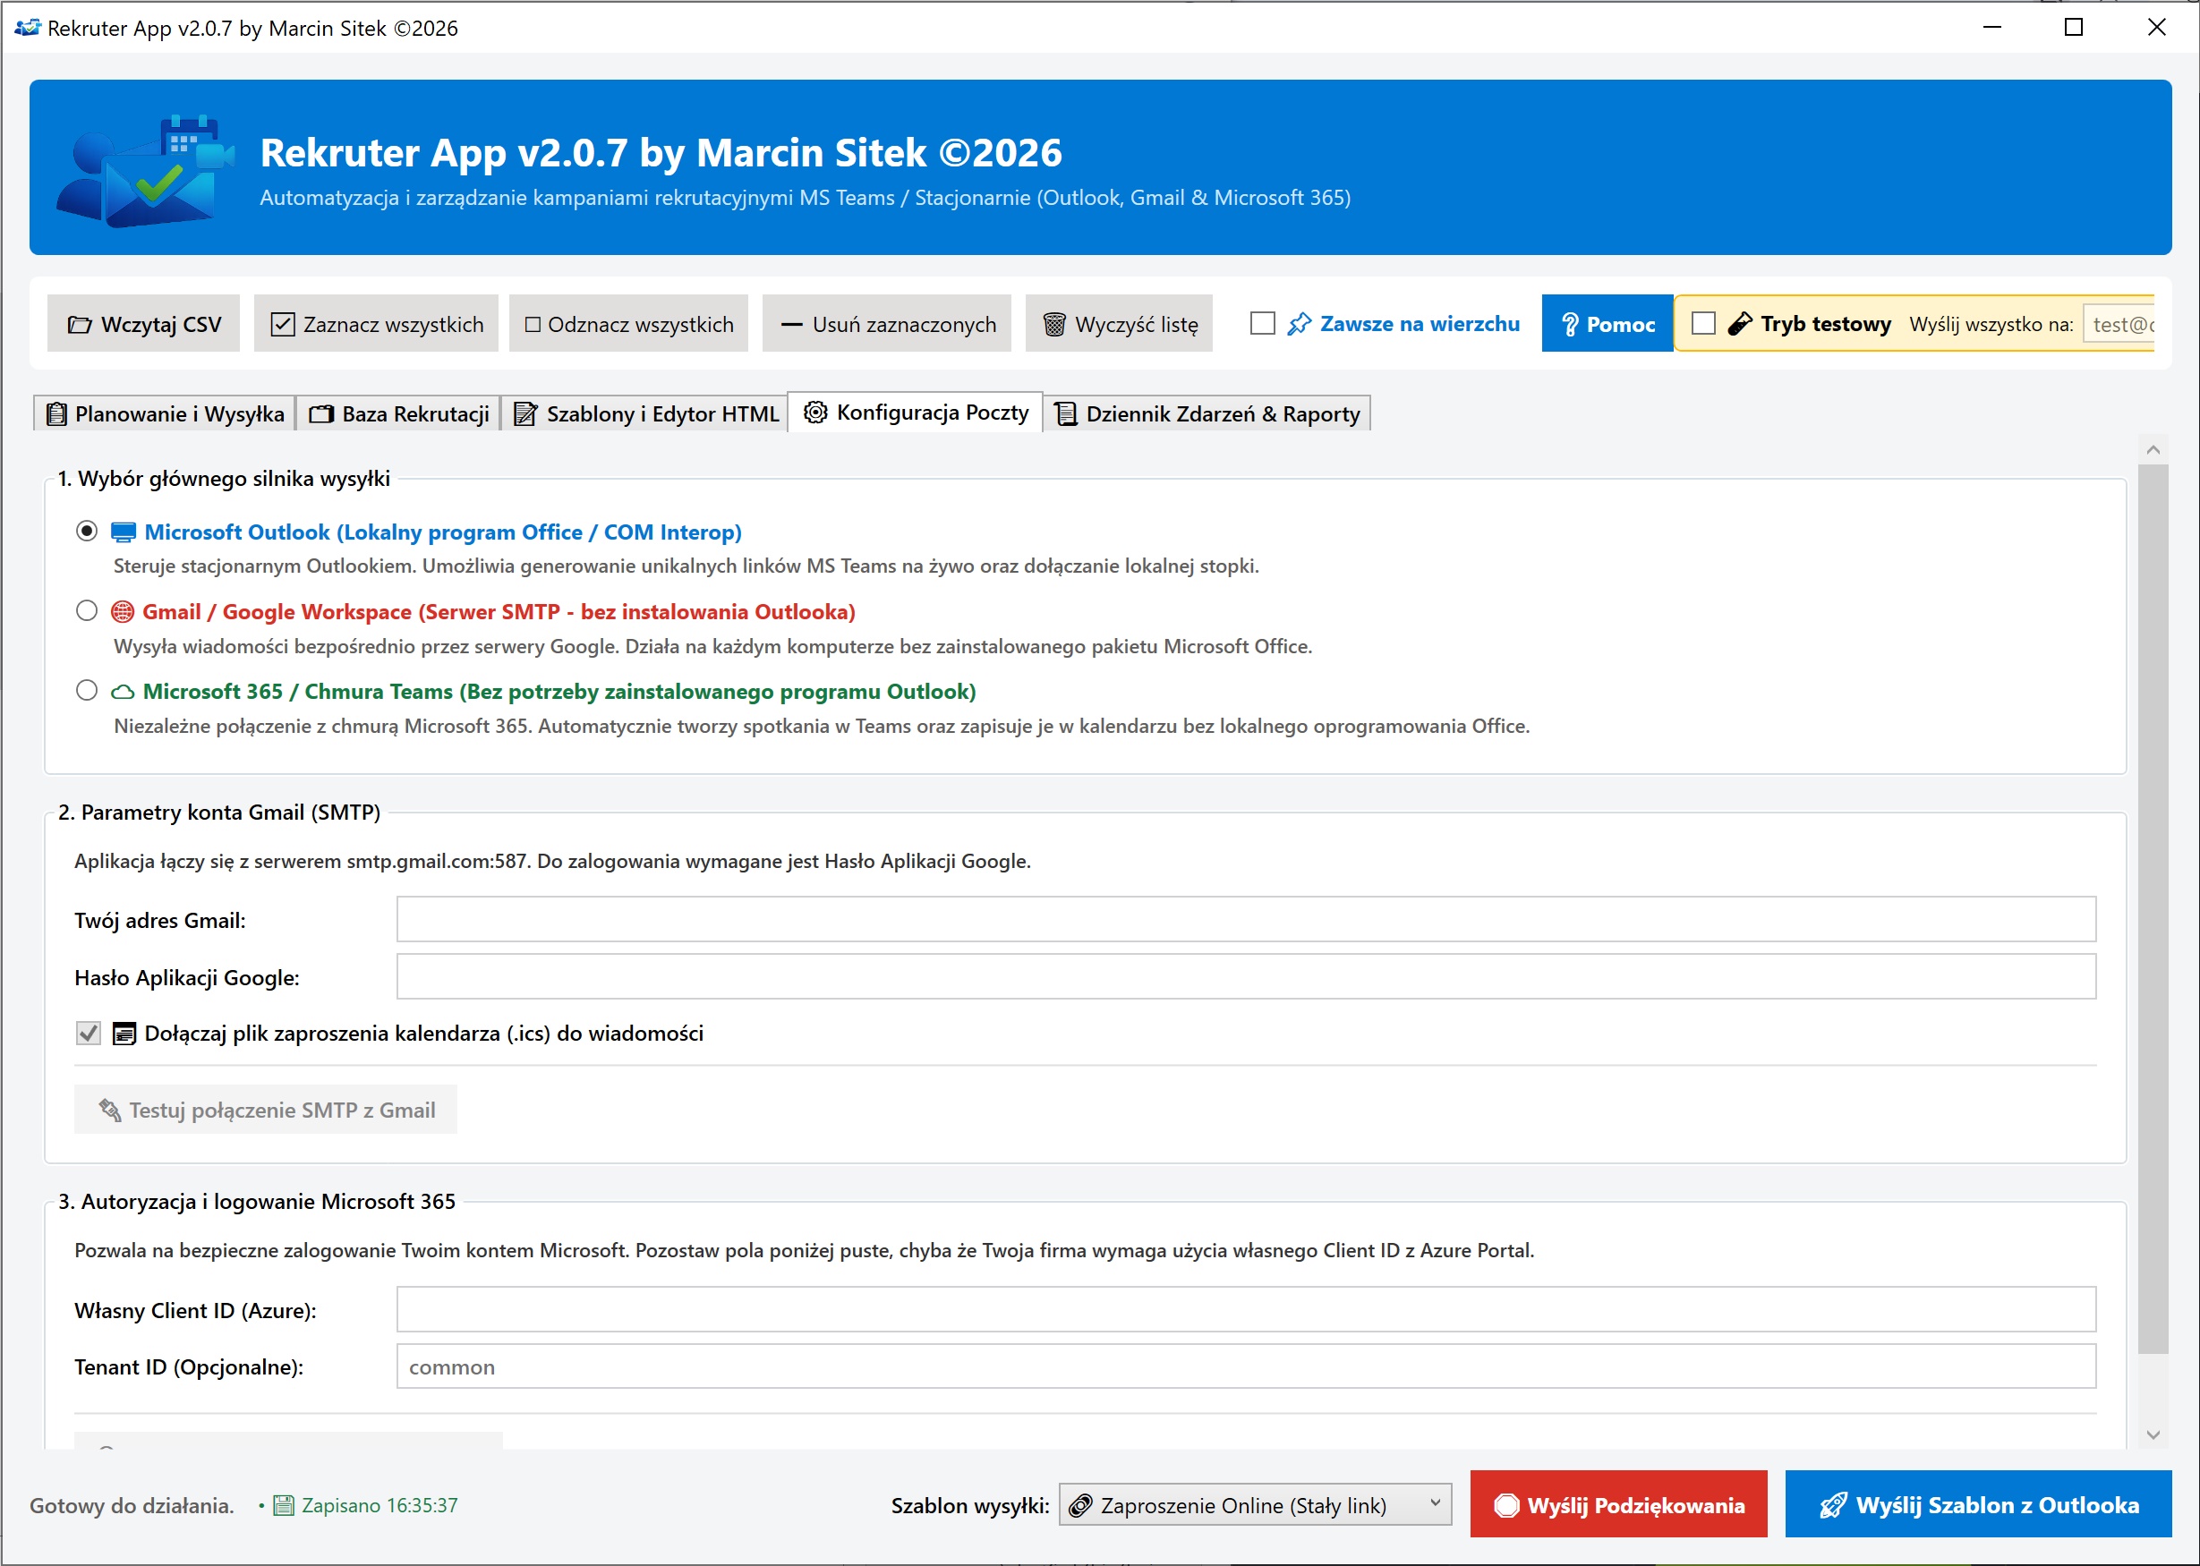This screenshot has height=1566, width=2200.
Task: Click the calendar icon beside the .ics attachment option
Action: click(x=124, y=1034)
